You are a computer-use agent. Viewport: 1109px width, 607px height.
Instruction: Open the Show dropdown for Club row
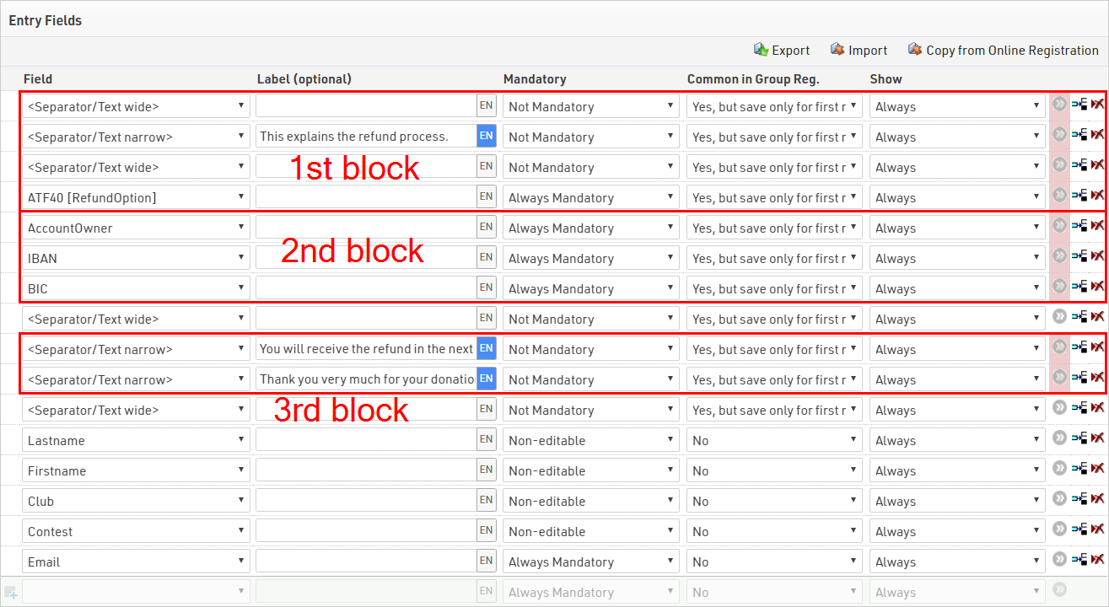coord(958,501)
